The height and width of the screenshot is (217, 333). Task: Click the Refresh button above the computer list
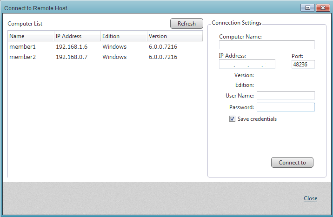coord(186,24)
